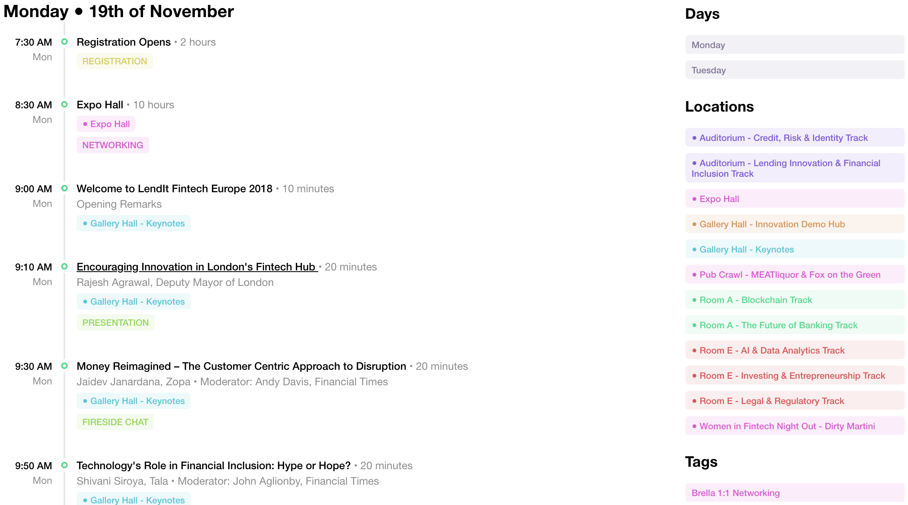Click the 9:30 AM timeline marker dot
Viewport: 908px width, 505px height.
pyautogui.click(x=64, y=366)
